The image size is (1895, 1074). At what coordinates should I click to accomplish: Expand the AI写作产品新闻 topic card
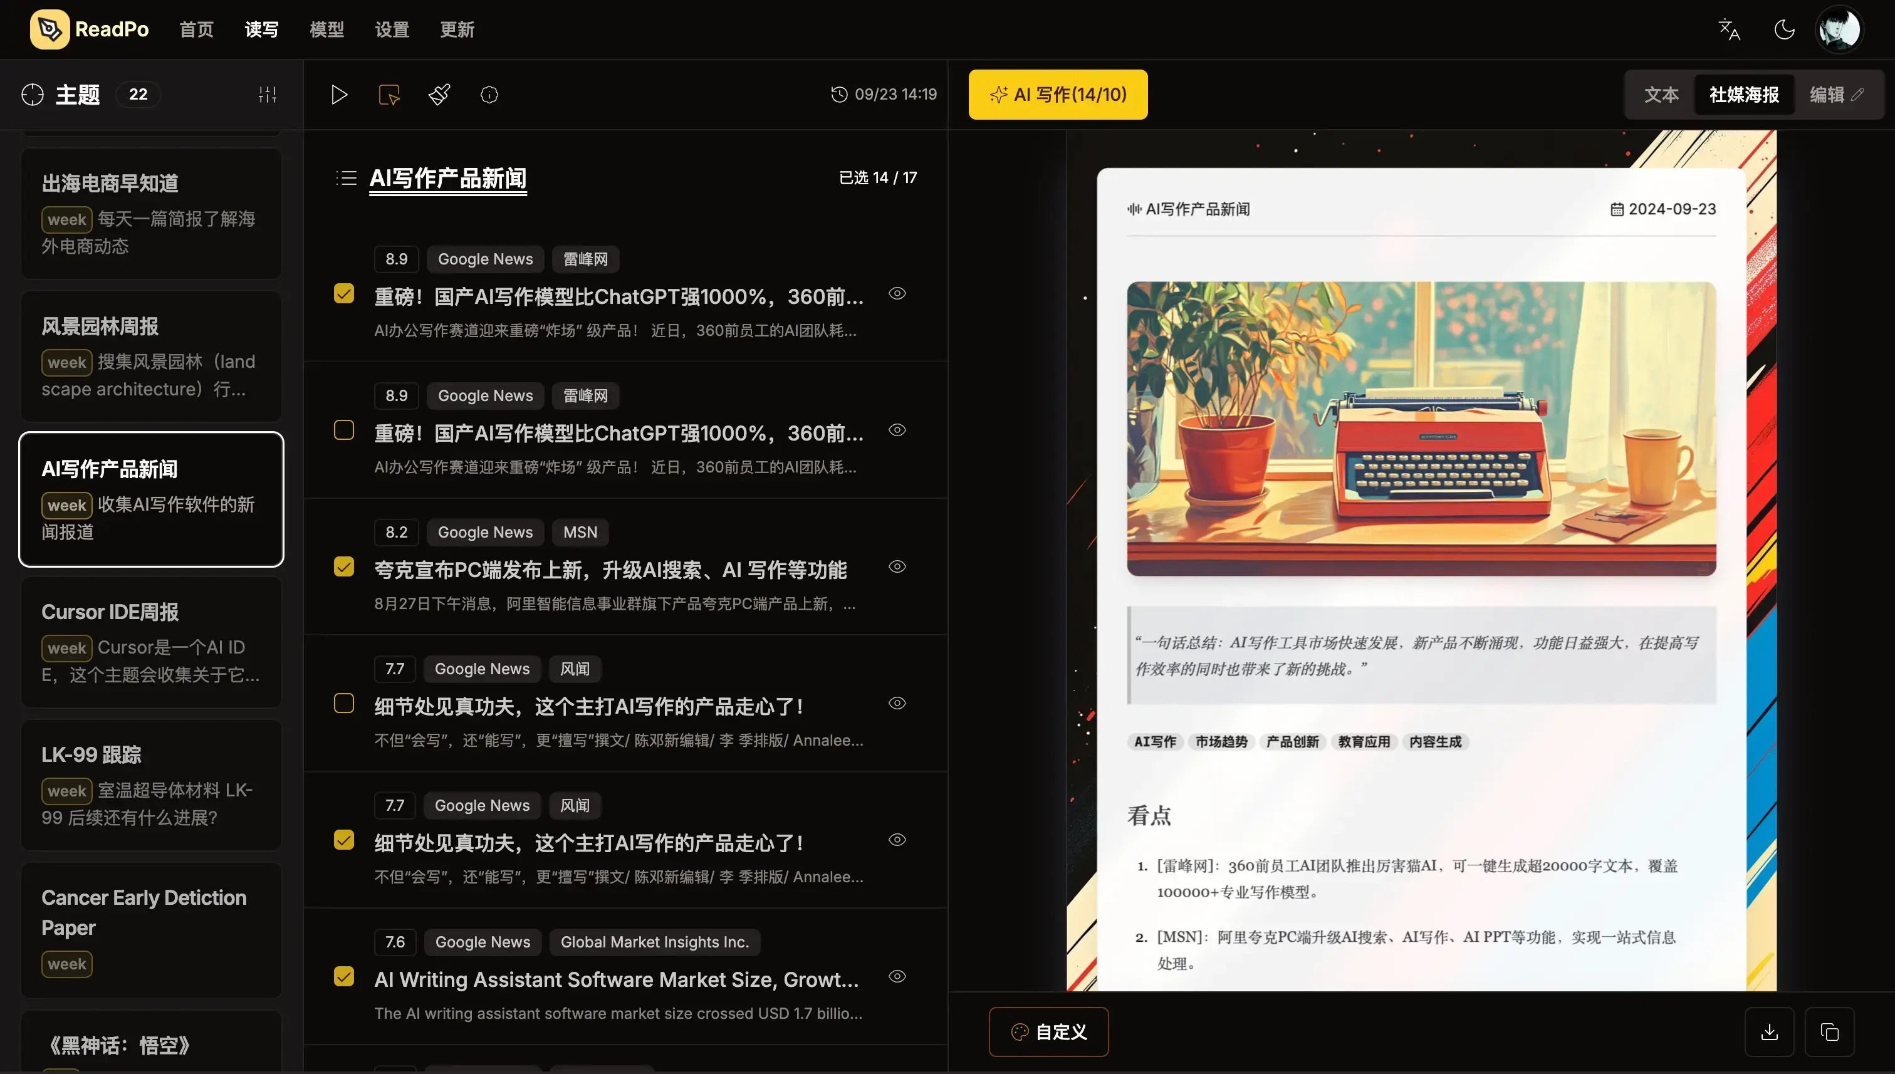coord(150,499)
